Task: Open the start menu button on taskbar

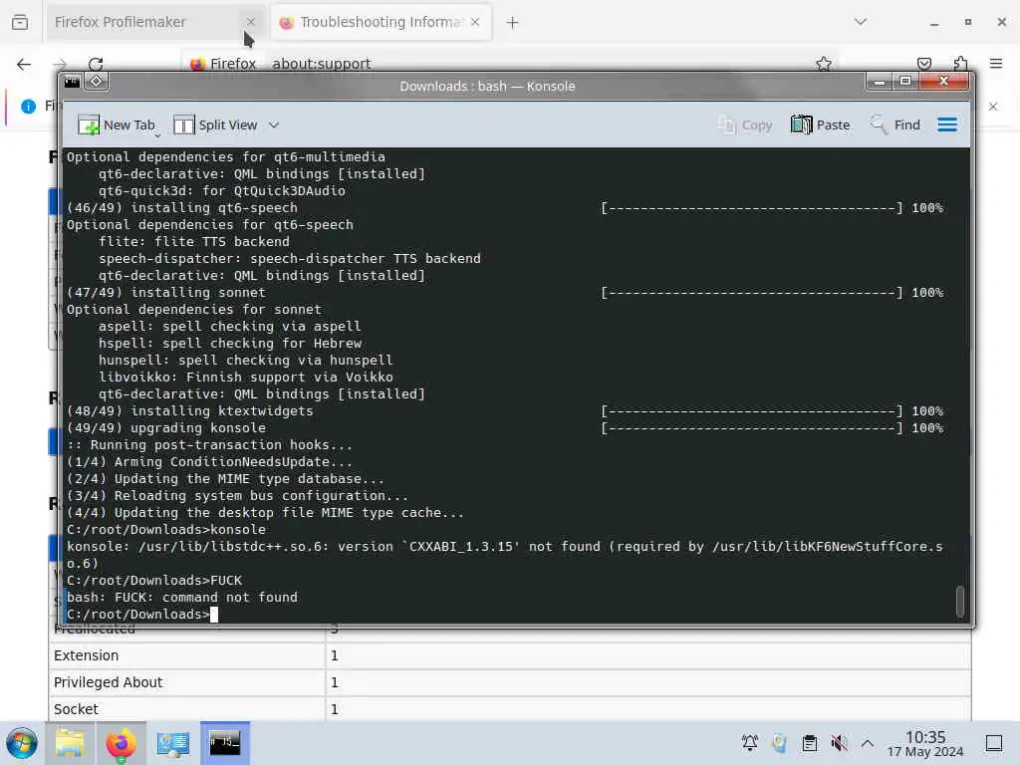Action: 22,743
